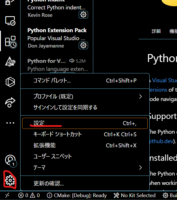Image resolution: width=177 pixels, height=200 pixels.
Task: Expand テーマ submenu
Action: [x=85, y=168]
